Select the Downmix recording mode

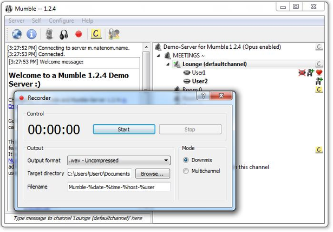[x=186, y=160]
